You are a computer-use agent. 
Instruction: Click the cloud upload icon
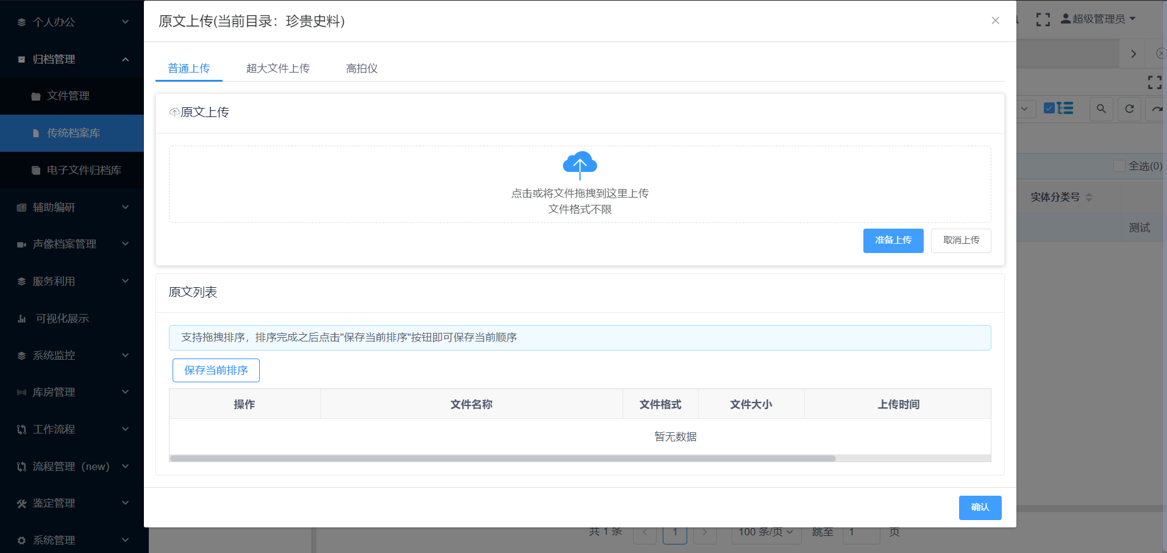click(579, 165)
